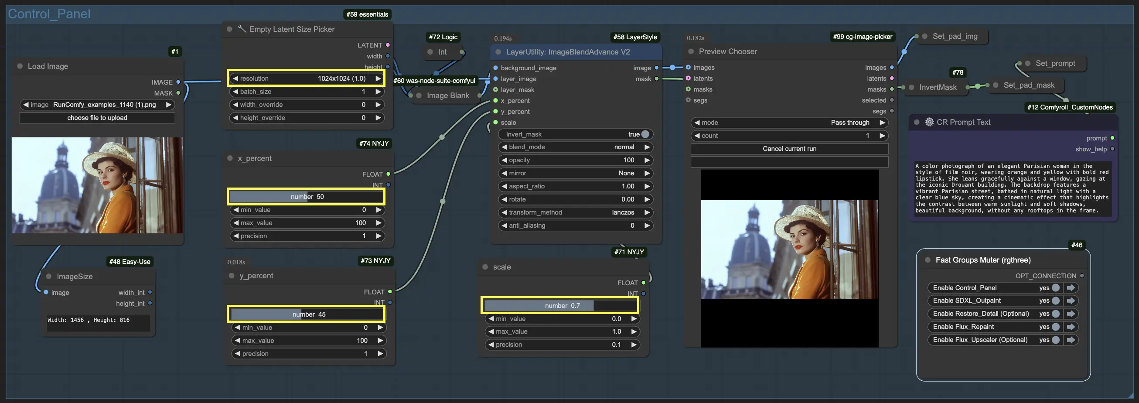Click the Load Image preview thumbnail
1139x403 pixels.
pyautogui.click(x=97, y=185)
